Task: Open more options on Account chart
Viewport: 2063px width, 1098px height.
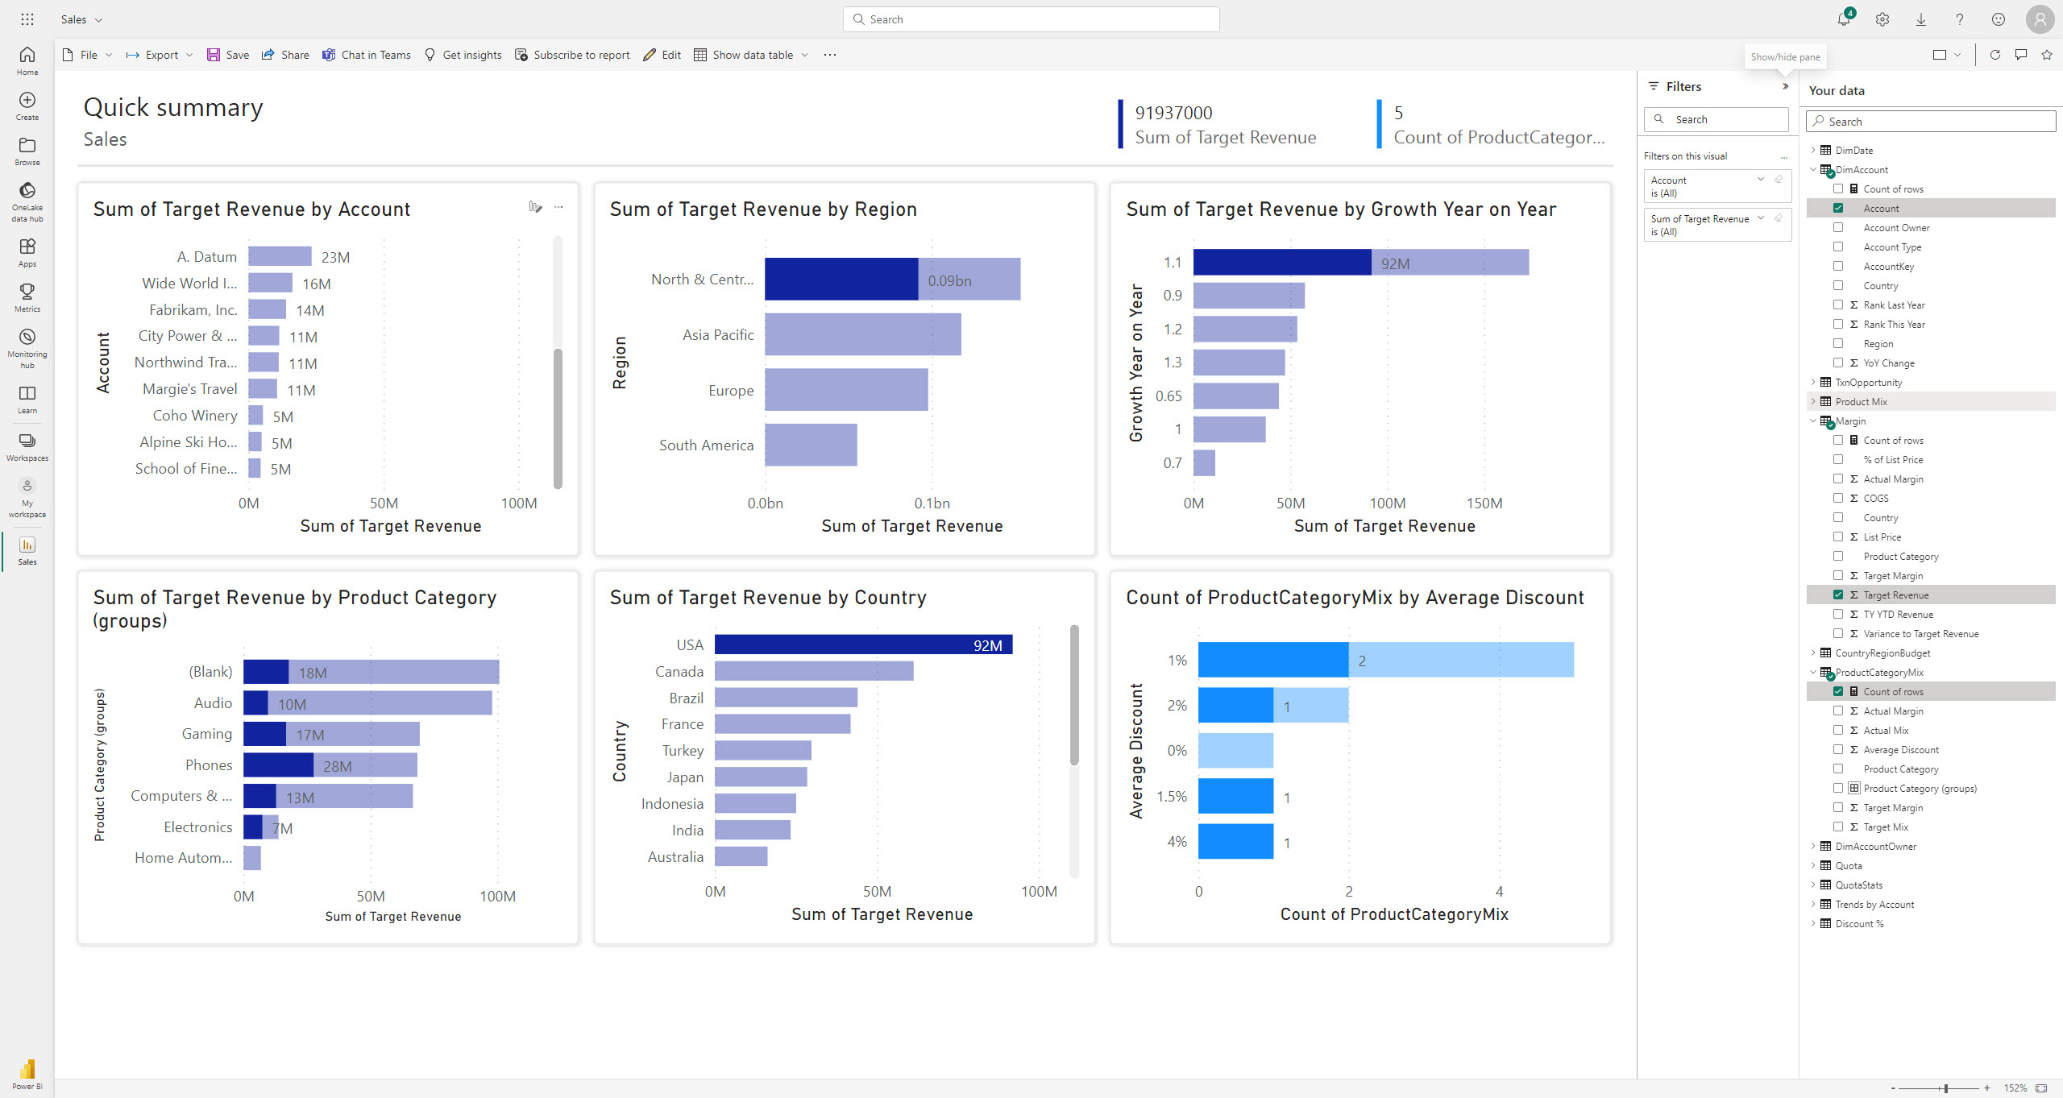Action: (558, 207)
